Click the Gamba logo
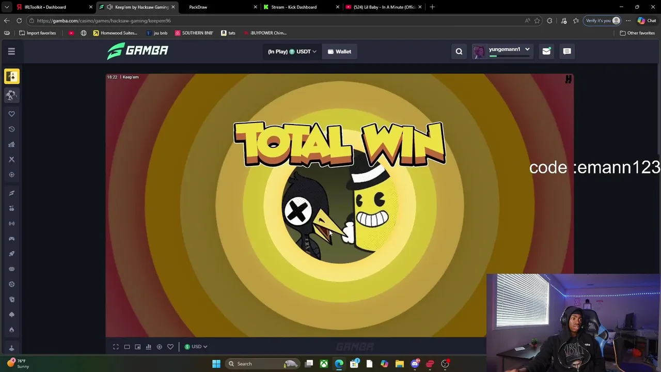Viewport: 661px width, 372px height. coord(137,51)
